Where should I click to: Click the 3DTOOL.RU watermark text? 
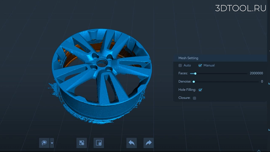(x=241, y=8)
